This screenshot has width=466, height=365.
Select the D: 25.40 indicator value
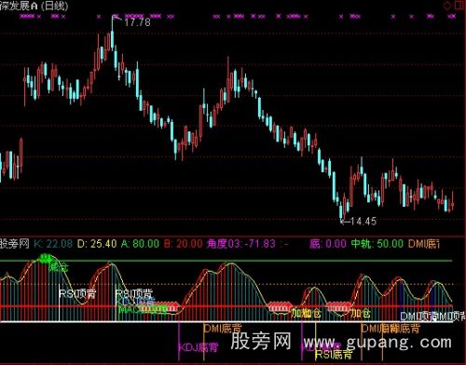coord(97,244)
